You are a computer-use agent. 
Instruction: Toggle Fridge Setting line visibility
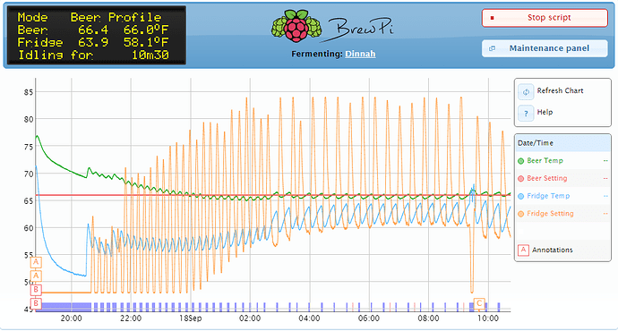tap(562, 214)
